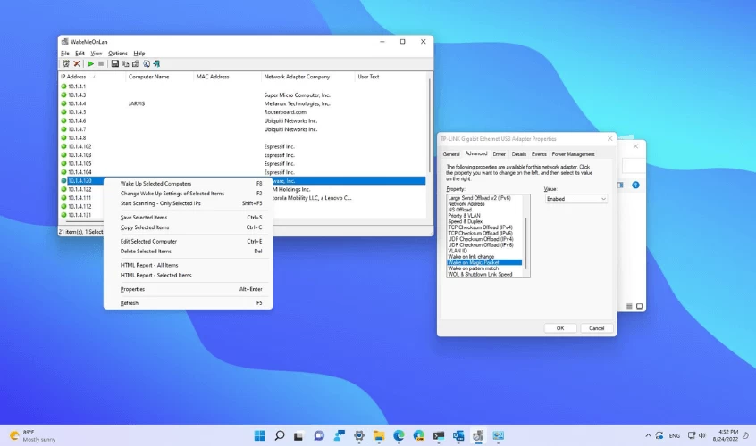Screen dimensions: 756x446
Task: Click the green status icon for 10.1.4.102
Action: pyautogui.click(x=63, y=146)
